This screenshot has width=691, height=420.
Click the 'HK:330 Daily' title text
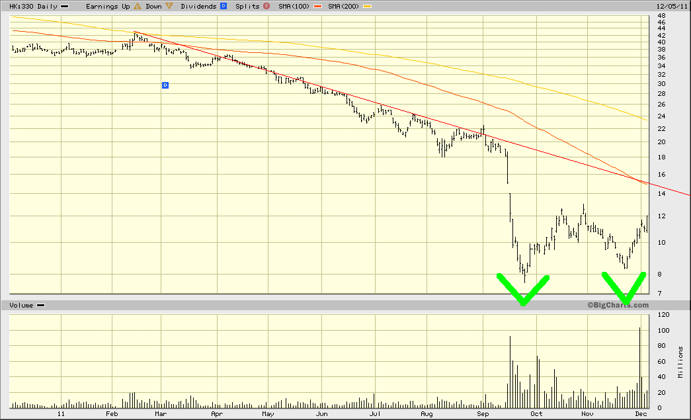point(34,6)
